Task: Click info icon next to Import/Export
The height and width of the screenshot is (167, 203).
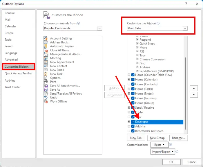Action: (x=177, y=151)
